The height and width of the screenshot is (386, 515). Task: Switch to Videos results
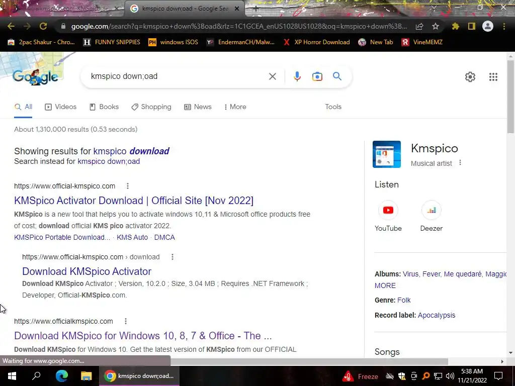tap(61, 107)
